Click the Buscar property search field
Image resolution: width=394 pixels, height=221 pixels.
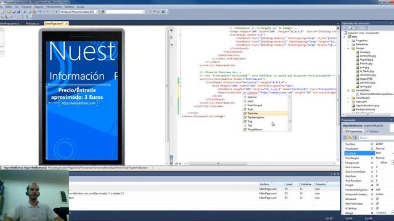[376, 138]
